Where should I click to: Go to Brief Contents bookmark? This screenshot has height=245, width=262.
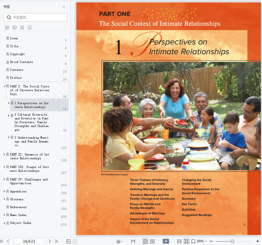(x=21, y=62)
